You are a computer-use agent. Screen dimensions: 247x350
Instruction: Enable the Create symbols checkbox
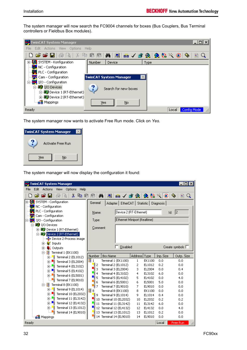[x=187, y=247]
